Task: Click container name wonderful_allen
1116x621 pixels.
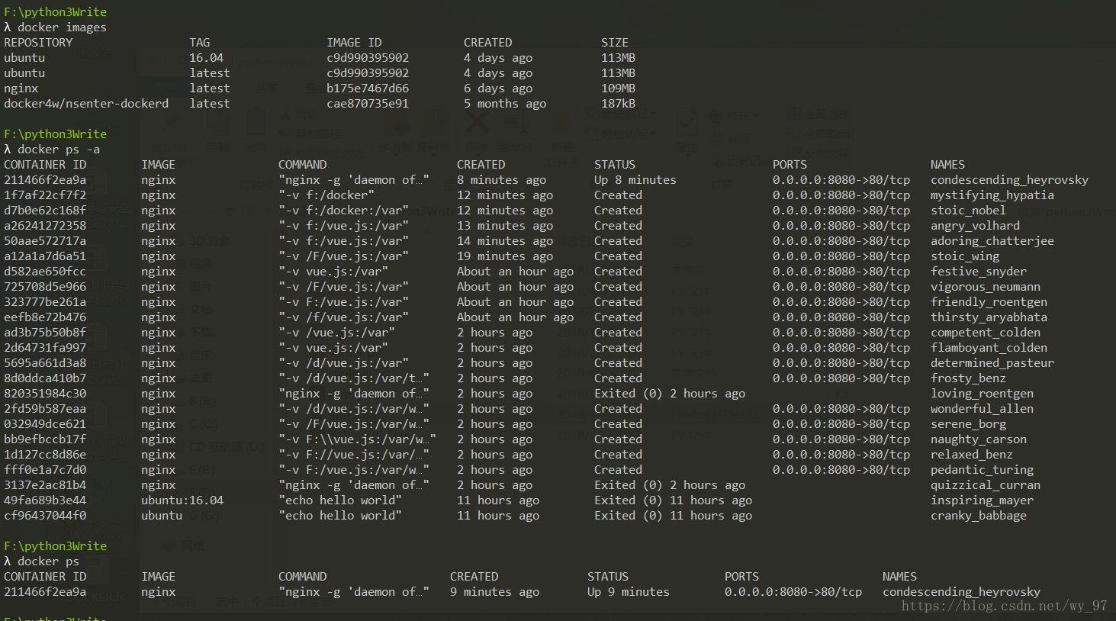Action: pyautogui.click(x=982, y=409)
